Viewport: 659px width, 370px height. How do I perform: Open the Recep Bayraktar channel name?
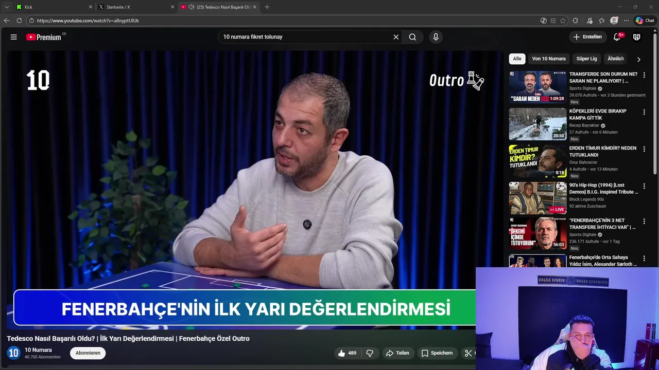584,125
